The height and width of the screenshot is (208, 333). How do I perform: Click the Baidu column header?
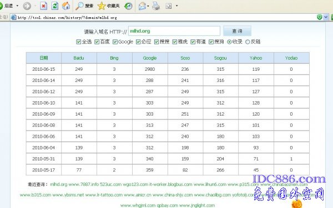pyautogui.click(x=79, y=58)
